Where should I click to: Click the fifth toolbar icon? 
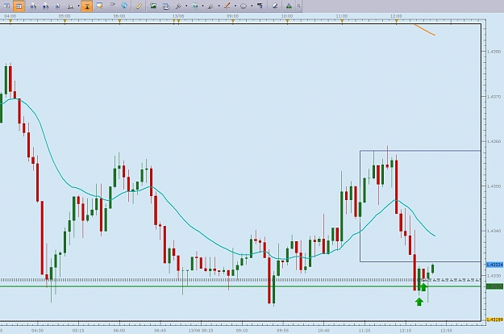[58, 6]
